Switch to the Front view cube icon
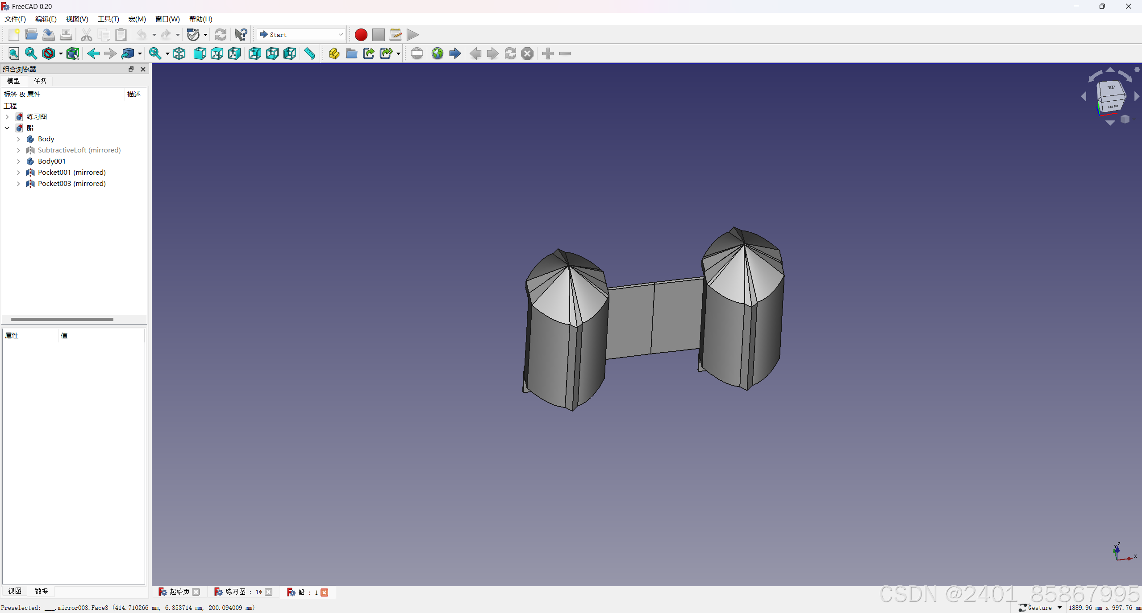 pos(200,53)
